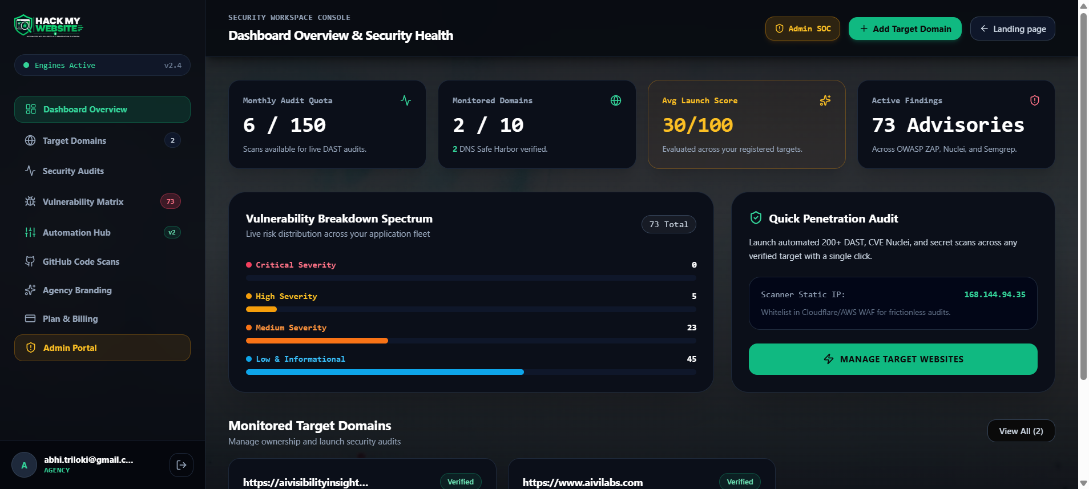The image size is (1089, 489).
Task: Click the 2 badge on Target Domains
Action: (172, 140)
